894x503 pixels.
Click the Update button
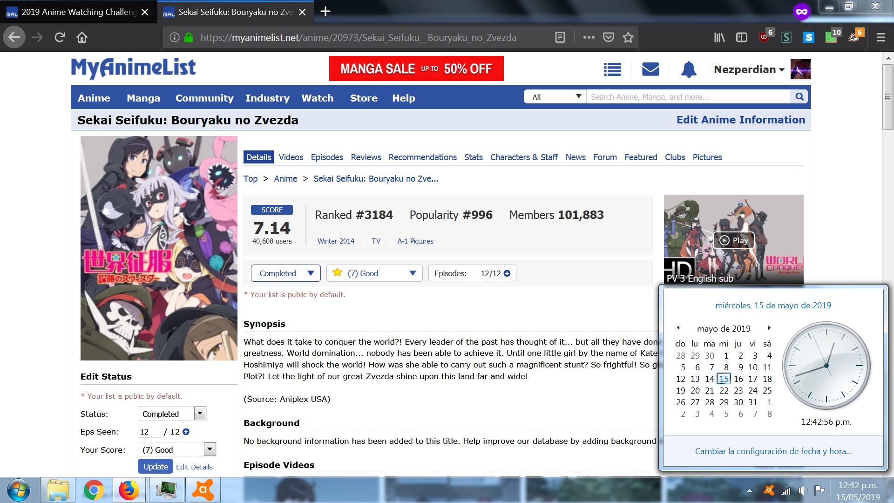coord(156,466)
